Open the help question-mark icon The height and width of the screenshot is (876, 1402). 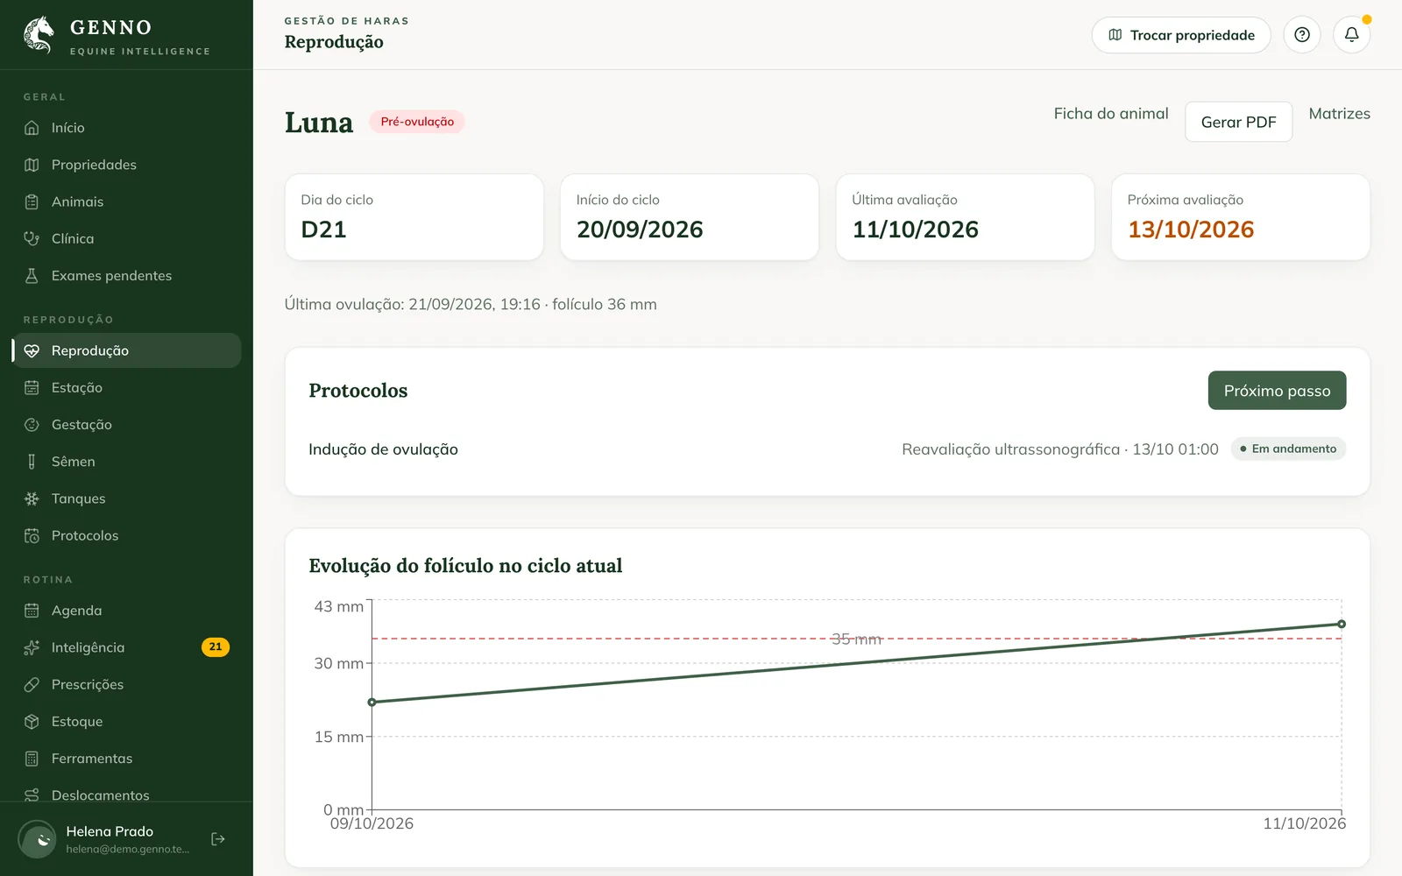point(1302,35)
